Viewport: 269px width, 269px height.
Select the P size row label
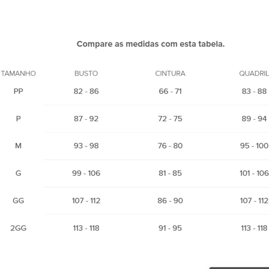[18, 119]
